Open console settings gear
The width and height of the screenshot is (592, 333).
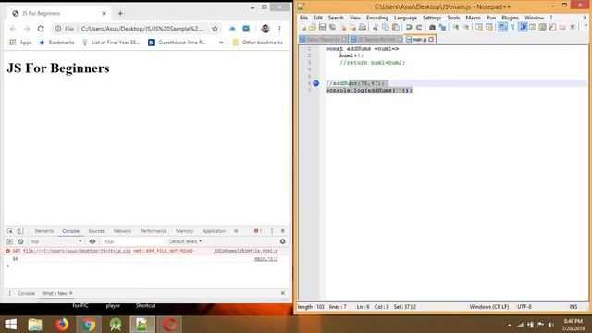click(282, 241)
